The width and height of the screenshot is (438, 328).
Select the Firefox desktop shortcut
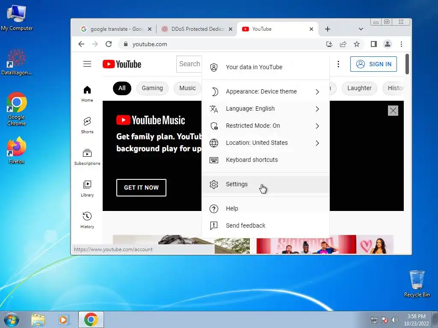[17, 151]
